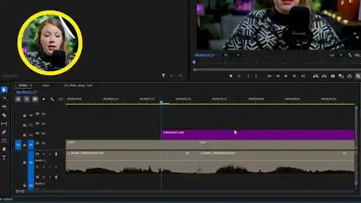
Task: Toggle A1 track targeting button
Action: tap(31, 162)
